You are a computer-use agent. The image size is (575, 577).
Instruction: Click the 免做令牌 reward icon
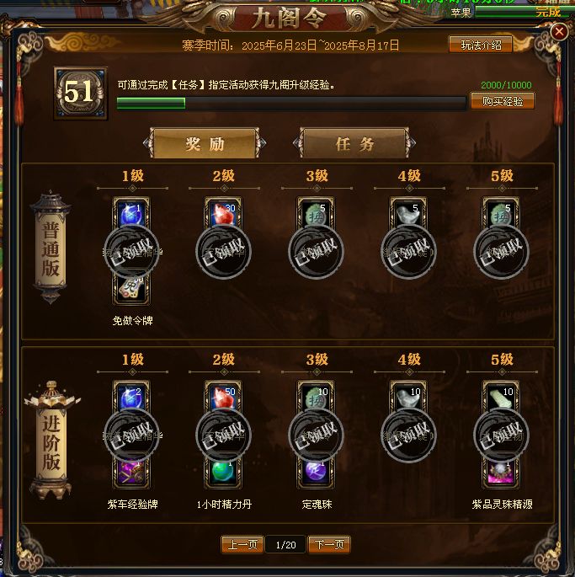click(131, 289)
